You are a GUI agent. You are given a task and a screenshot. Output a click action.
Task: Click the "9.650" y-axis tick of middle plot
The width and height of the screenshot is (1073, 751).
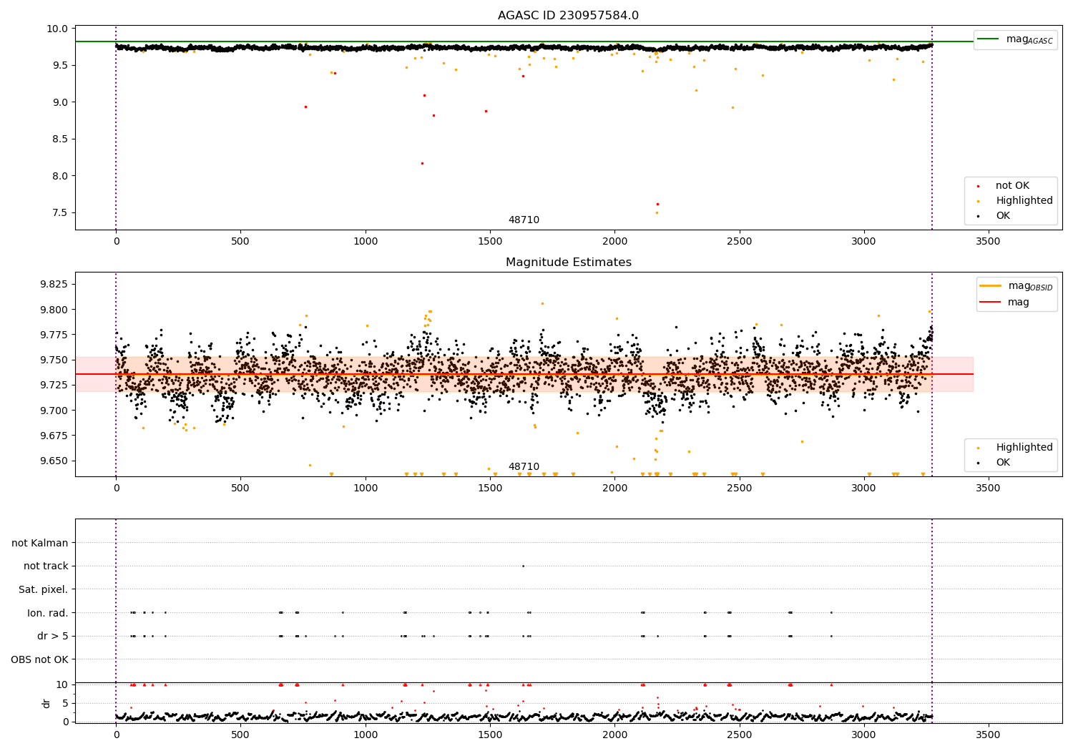[54, 461]
